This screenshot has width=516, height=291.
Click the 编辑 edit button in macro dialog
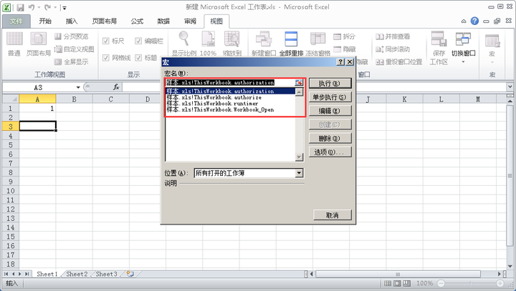coord(330,111)
